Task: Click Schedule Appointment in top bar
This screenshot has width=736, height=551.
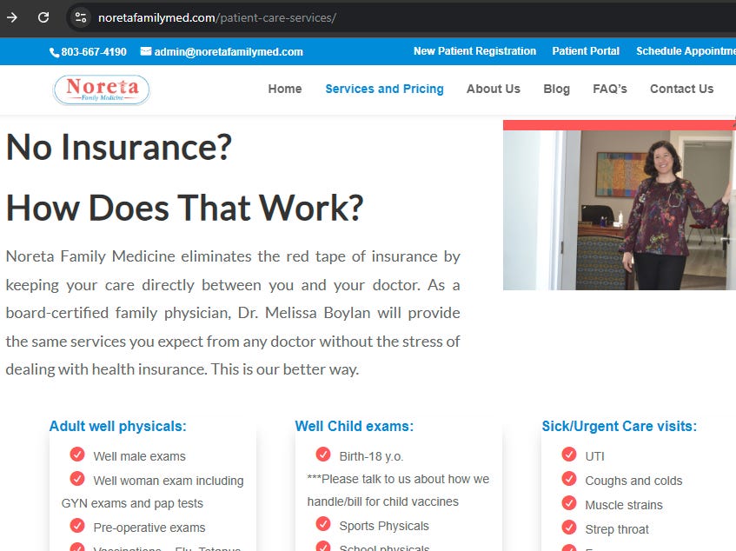Action: (686, 51)
